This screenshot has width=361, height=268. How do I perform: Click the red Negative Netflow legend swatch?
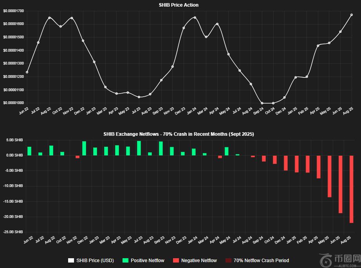point(176,260)
